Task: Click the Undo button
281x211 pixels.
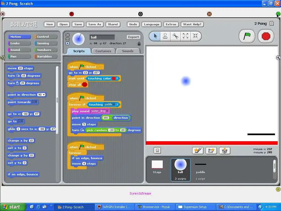Action: click(x=133, y=24)
